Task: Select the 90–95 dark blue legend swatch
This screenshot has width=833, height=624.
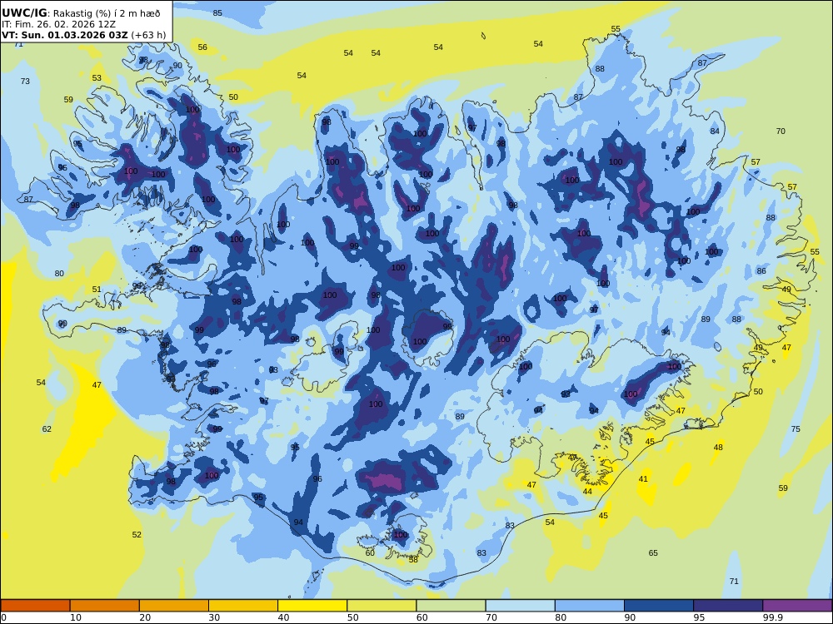Action: point(659,606)
